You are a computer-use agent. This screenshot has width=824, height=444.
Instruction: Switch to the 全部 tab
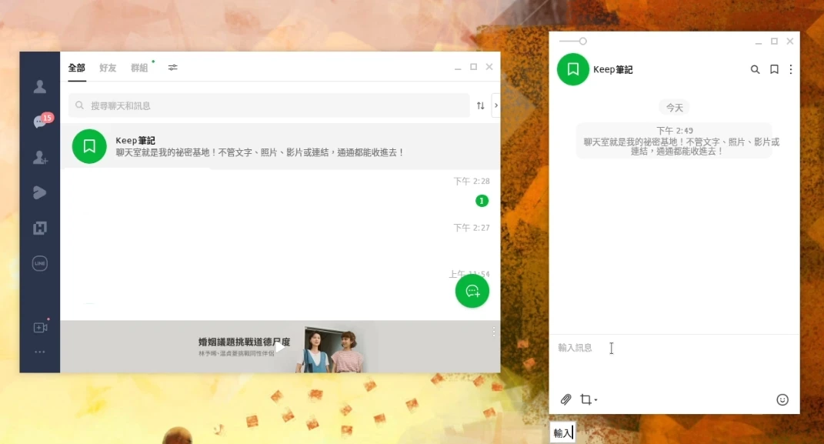pyautogui.click(x=77, y=68)
